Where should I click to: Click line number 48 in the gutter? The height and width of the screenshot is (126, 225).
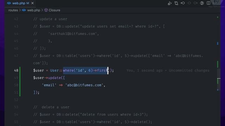[x=16, y=70]
